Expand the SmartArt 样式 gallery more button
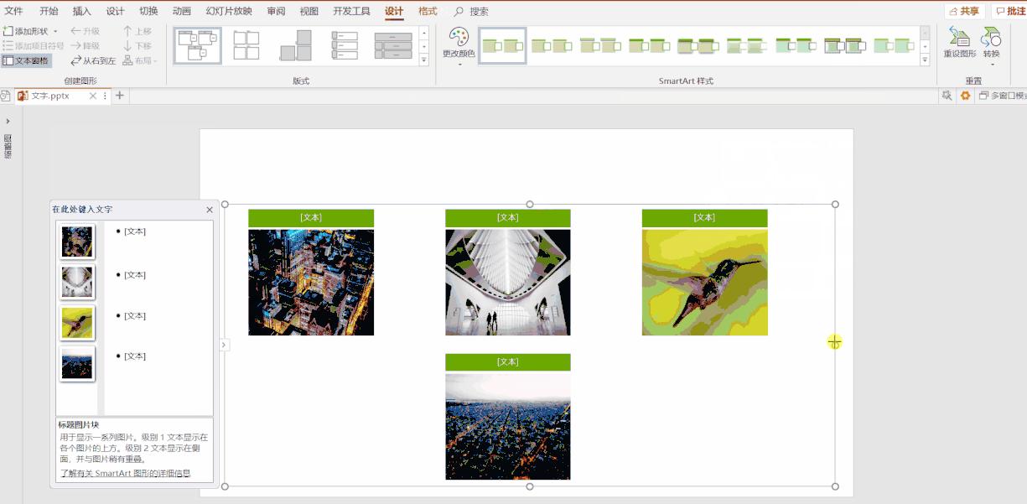Screen dimensions: 1027x504 coord(925,60)
